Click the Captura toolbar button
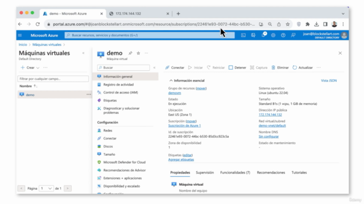The height and width of the screenshot is (204, 364). click(259, 67)
